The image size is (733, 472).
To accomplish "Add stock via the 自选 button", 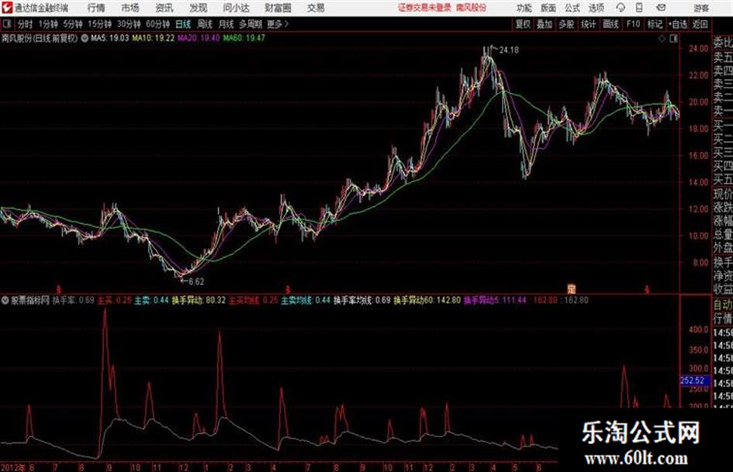I will (678, 24).
